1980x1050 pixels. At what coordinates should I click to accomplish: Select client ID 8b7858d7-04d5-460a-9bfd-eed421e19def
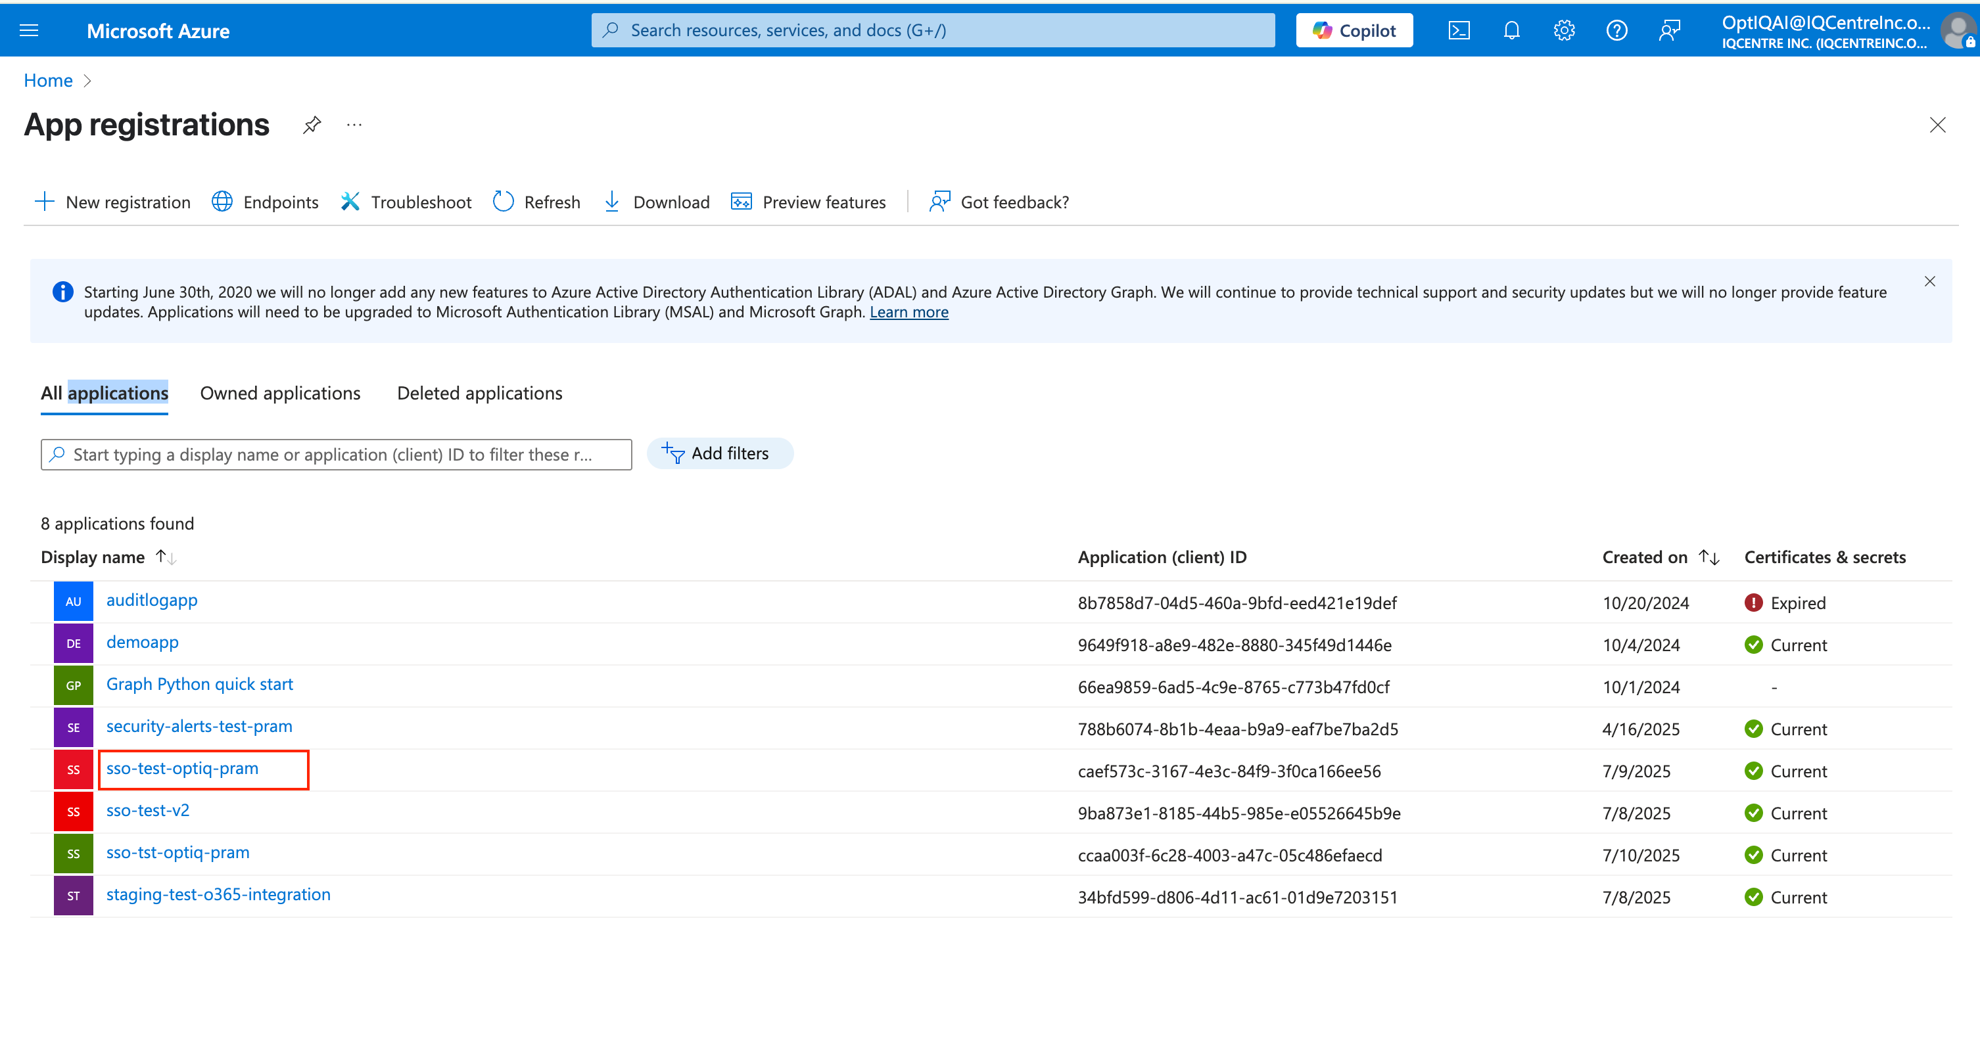[x=1237, y=603]
